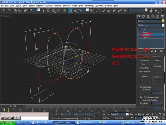This screenshot has width=166, height=125.
Task: Open the Motion command panel tab
Action: 153,16
